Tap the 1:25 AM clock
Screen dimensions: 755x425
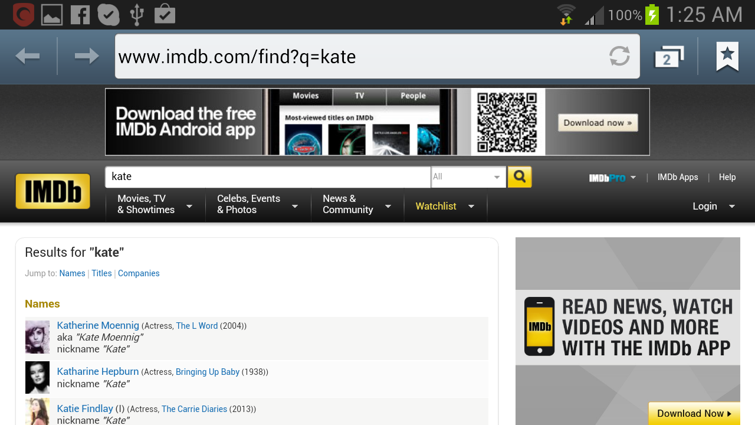tap(704, 15)
